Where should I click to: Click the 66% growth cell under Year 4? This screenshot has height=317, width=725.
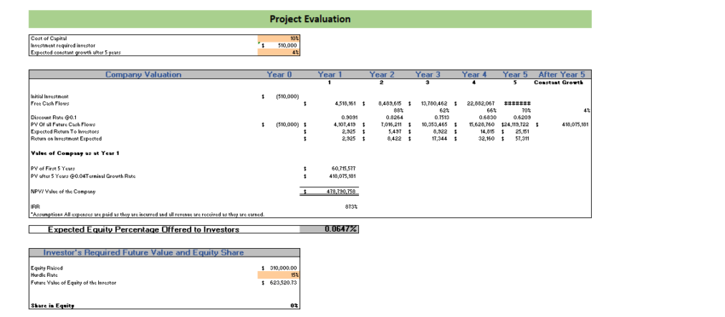coord(491,111)
